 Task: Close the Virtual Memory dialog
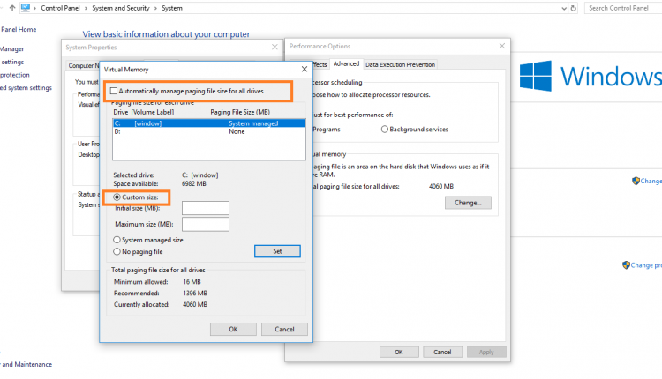305,69
